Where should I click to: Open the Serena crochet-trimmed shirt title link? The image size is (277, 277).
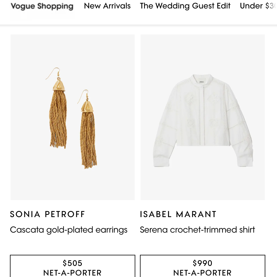(198, 230)
